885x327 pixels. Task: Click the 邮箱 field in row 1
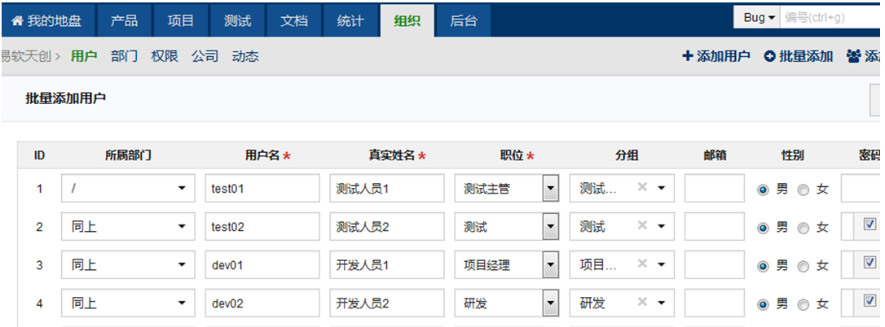click(715, 188)
